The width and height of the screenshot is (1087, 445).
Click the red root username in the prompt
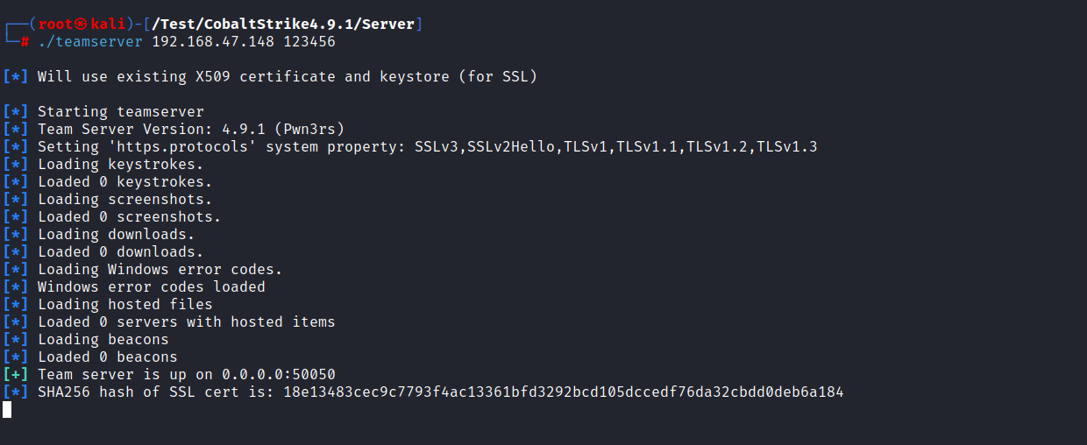pyautogui.click(x=55, y=25)
